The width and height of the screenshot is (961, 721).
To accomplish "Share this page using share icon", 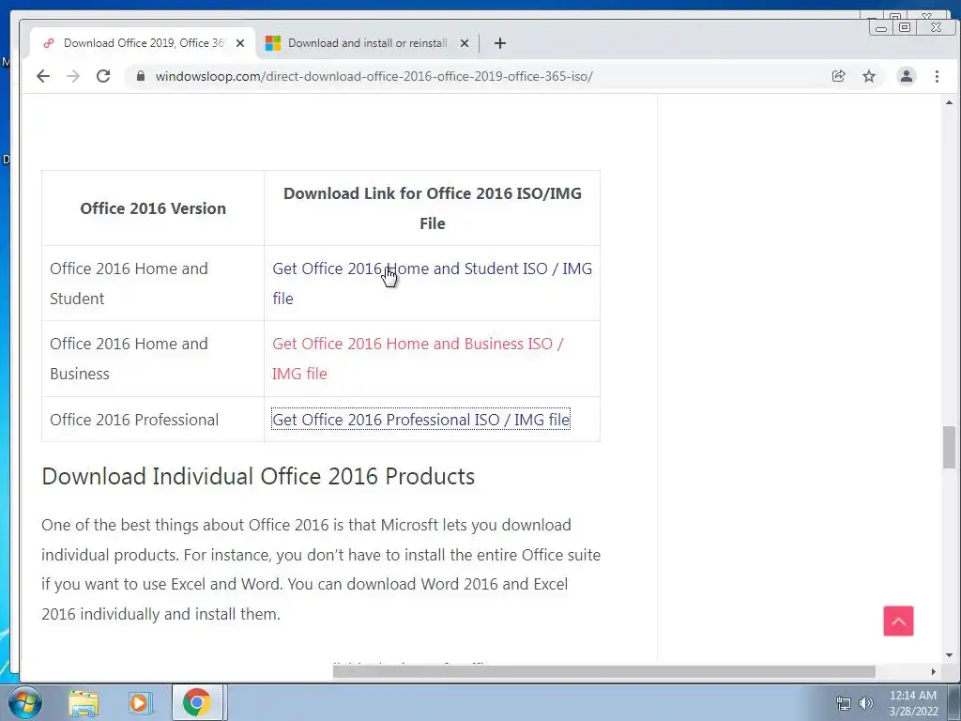I will pos(838,76).
